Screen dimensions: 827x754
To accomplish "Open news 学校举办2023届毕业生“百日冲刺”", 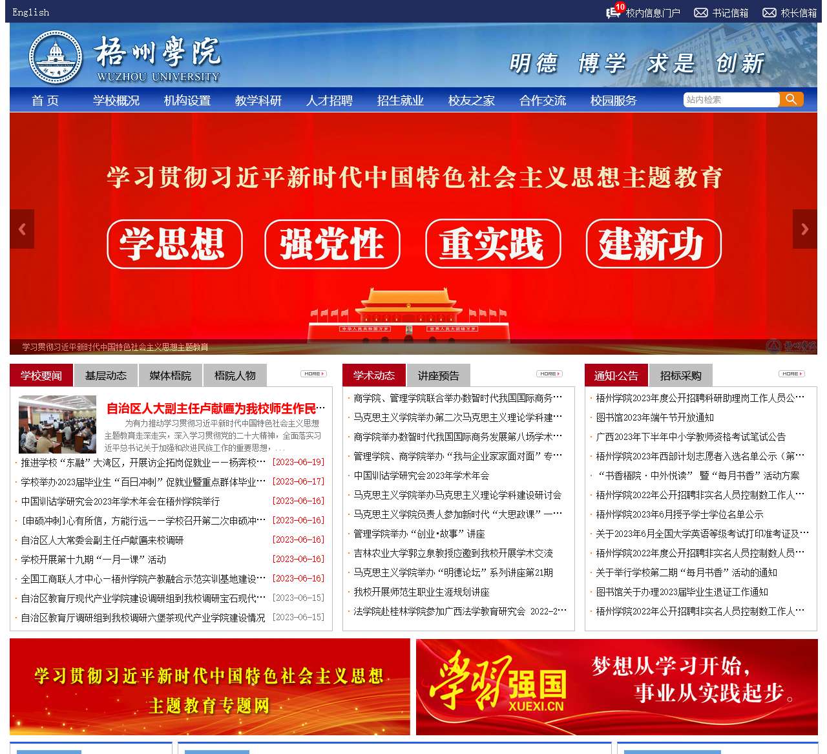I will [143, 482].
